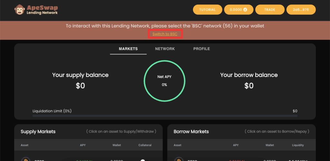Click the Collateral column header
Viewport: 330px width, 161px height.
(x=145, y=145)
